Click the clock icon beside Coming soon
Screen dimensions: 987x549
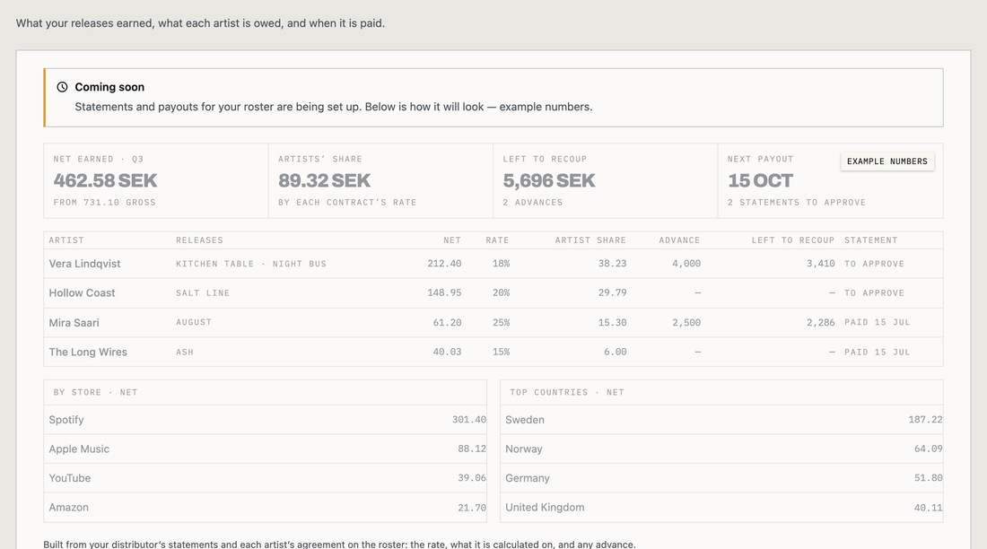coord(62,87)
